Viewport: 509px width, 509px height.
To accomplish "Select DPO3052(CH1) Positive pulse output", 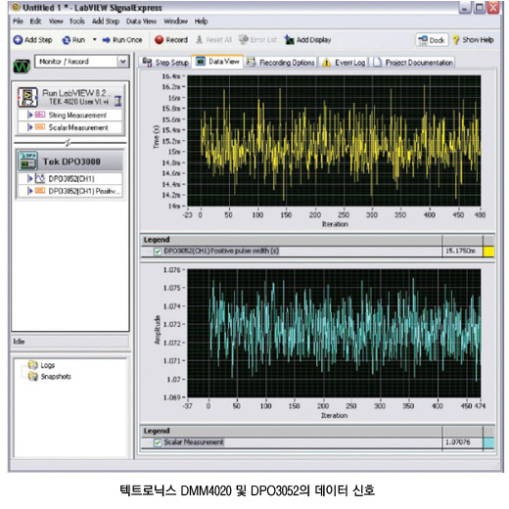I will (x=70, y=191).
